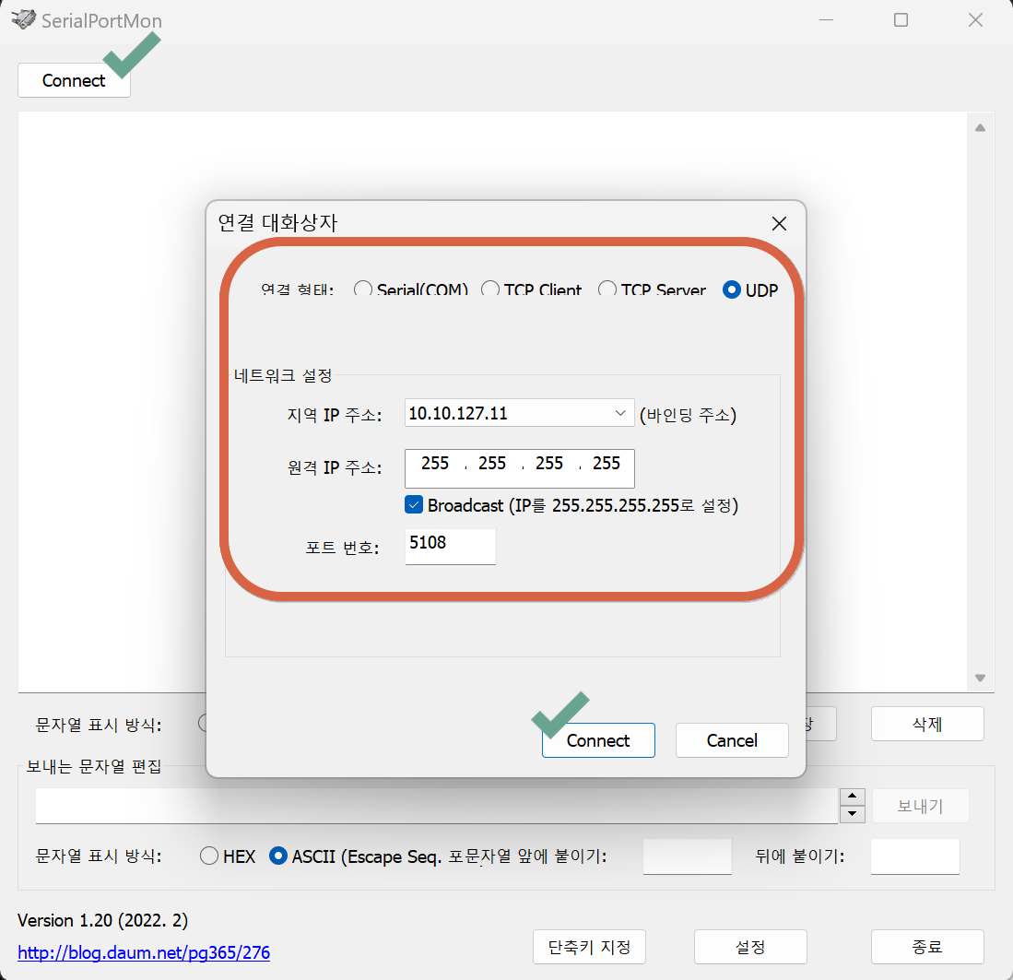The width and height of the screenshot is (1013, 980).
Task: Click the first octet of remote IP
Action: click(x=435, y=464)
